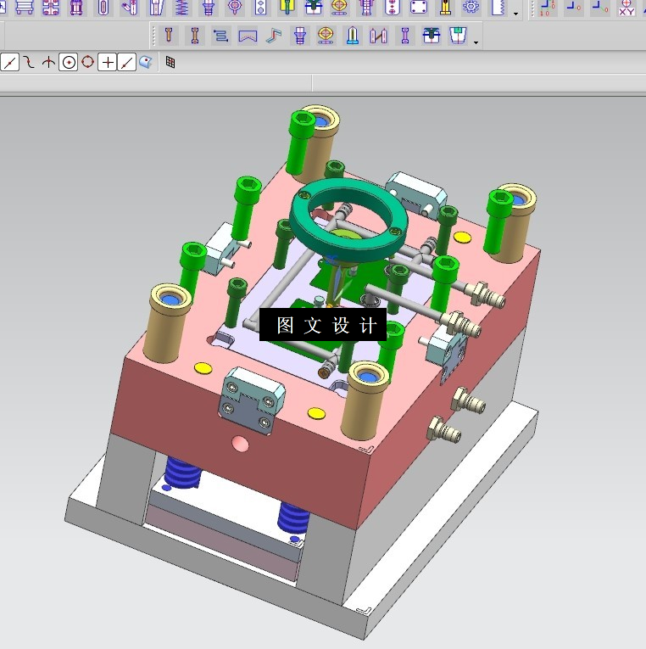Select the blue corner axis icon labeled 10
Image resolution: width=646 pixels, height=649 pixels.
(548, 8)
